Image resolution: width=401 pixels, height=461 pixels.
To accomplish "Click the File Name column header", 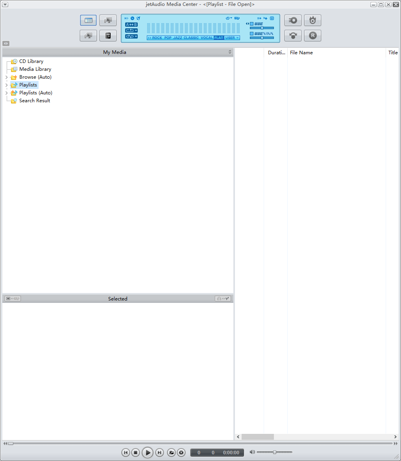I will (336, 53).
